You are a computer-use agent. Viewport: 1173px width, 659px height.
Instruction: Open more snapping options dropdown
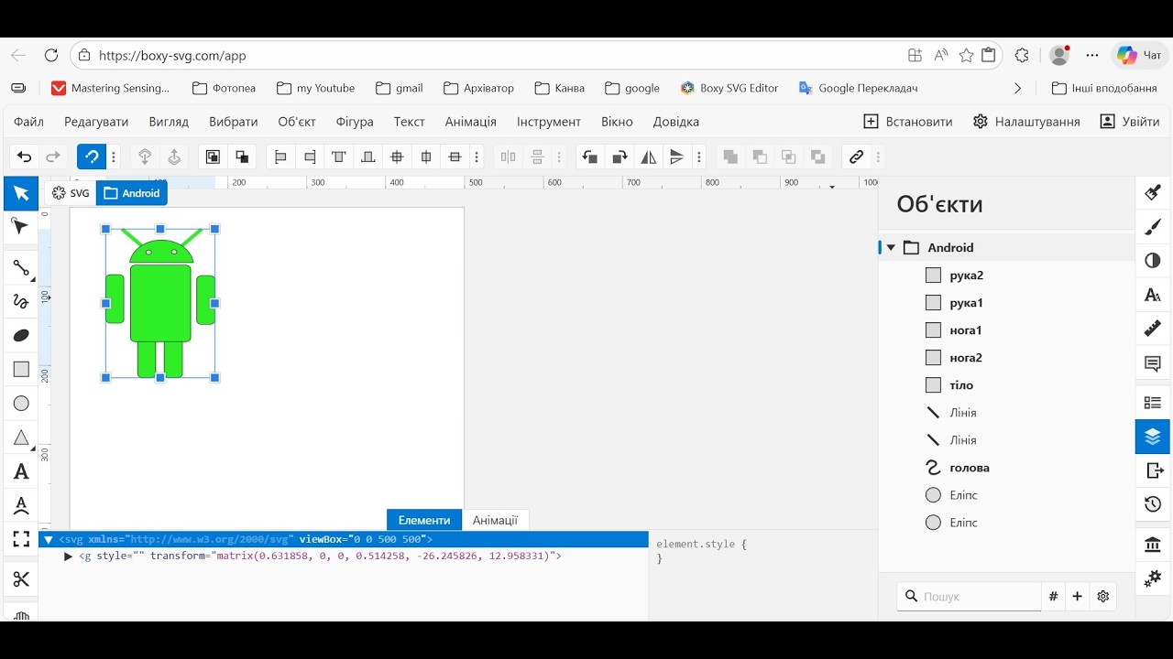[x=114, y=157]
